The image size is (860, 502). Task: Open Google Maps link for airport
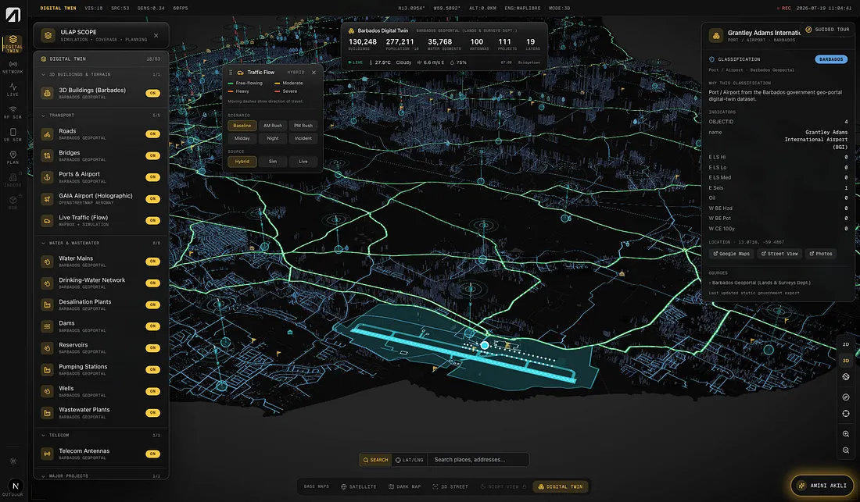coord(731,254)
